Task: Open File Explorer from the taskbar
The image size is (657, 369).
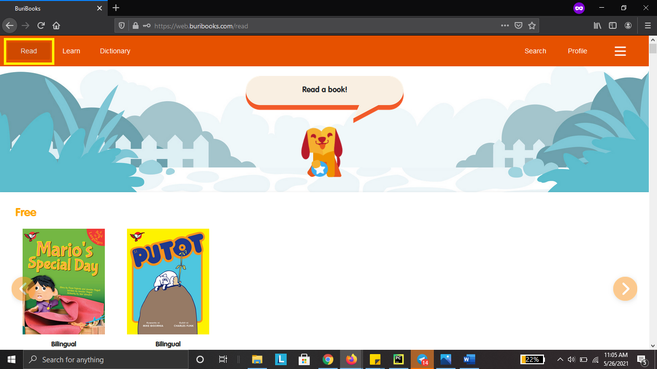Action: [x=257, y=359]
